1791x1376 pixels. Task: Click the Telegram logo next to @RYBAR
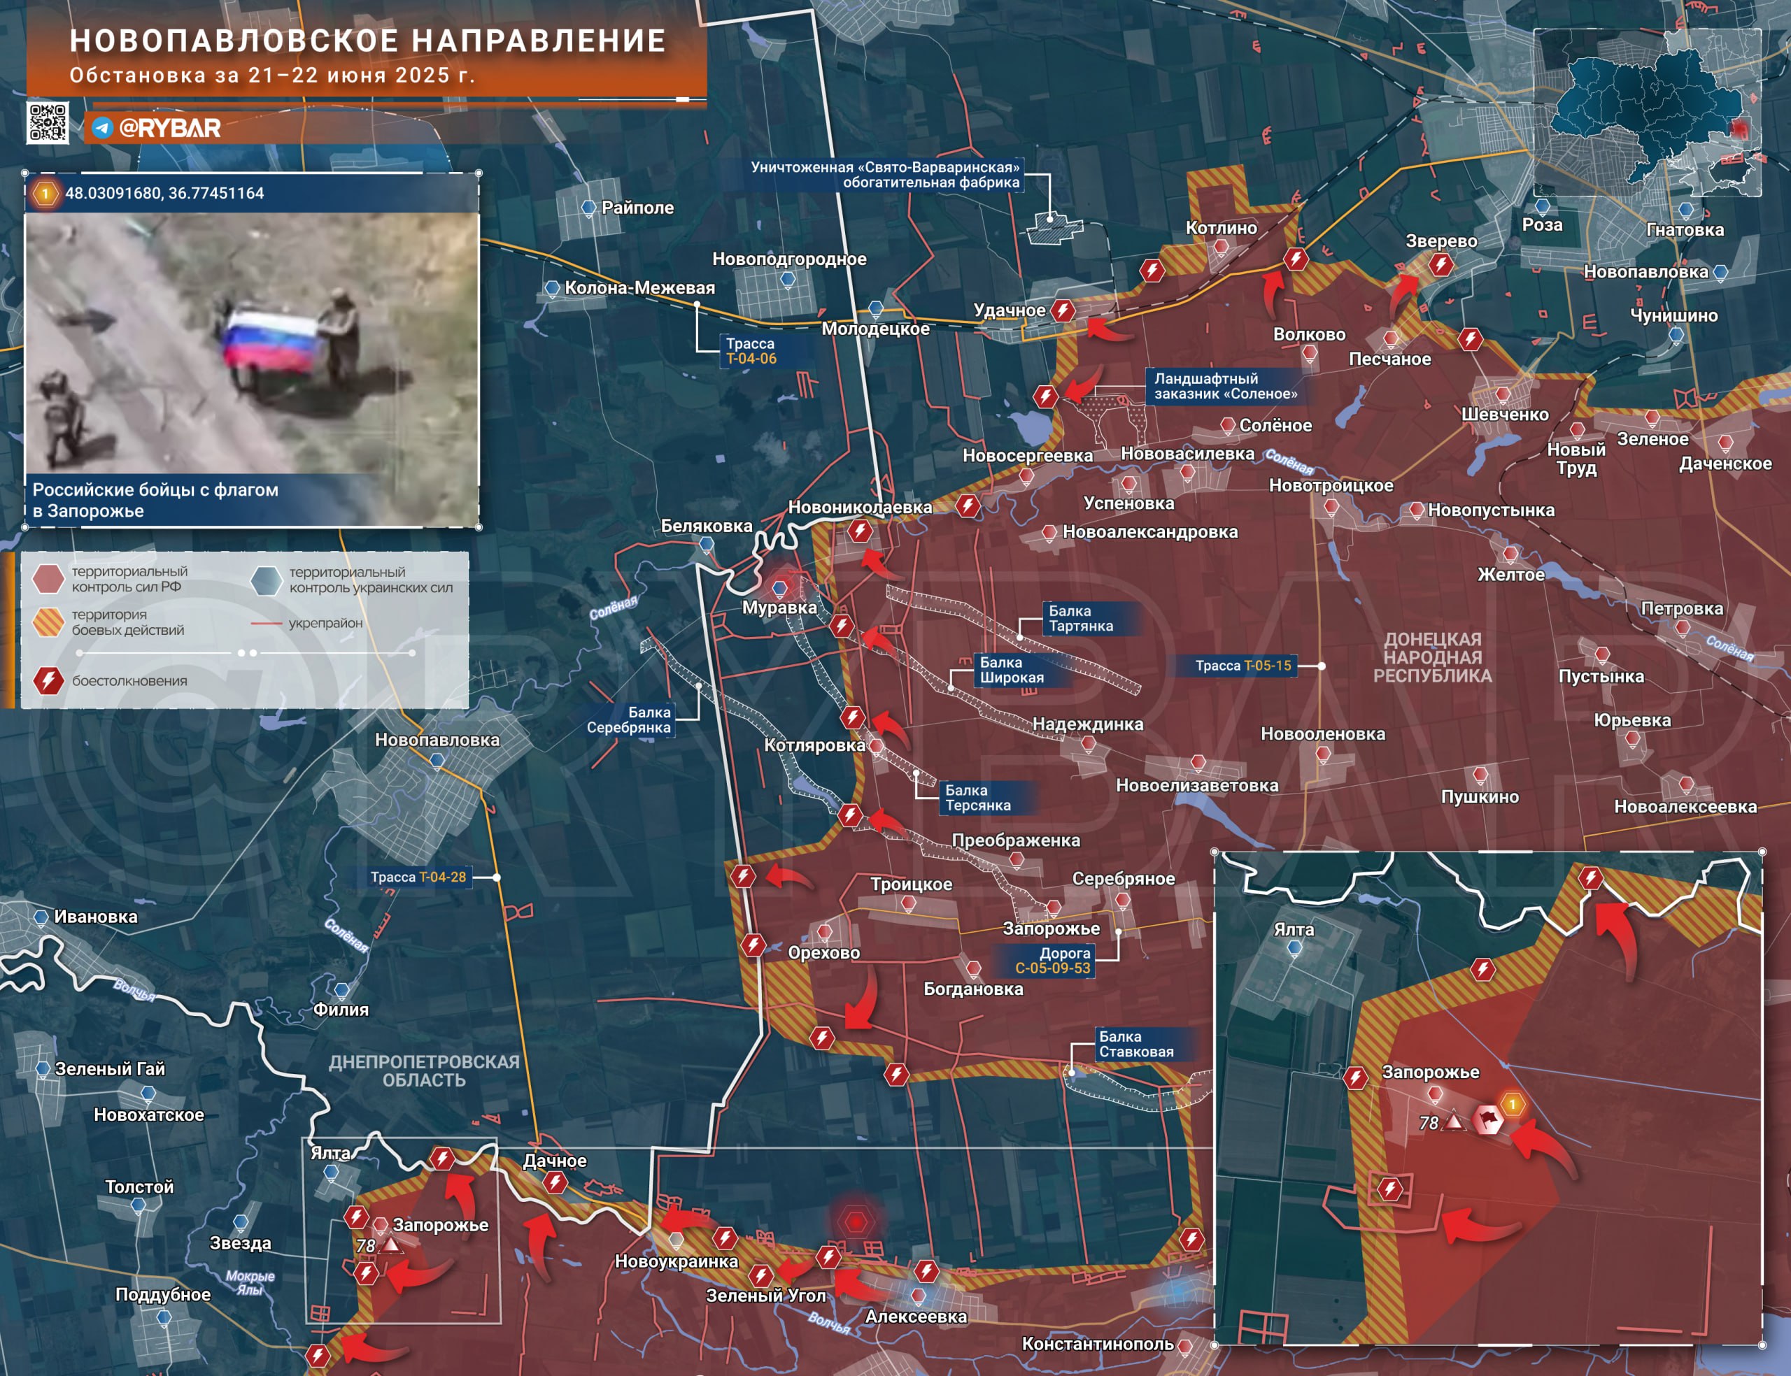(x=102, y=128)
